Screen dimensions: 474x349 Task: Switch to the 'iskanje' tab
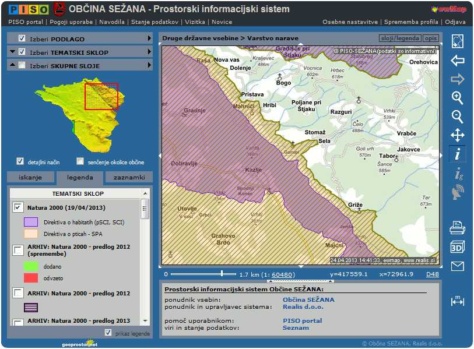point(30,177)
